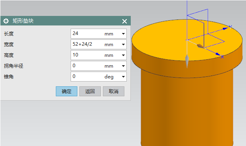
Task: Open the gear settings icon in dialog title
Action: [x=6, y=21]
